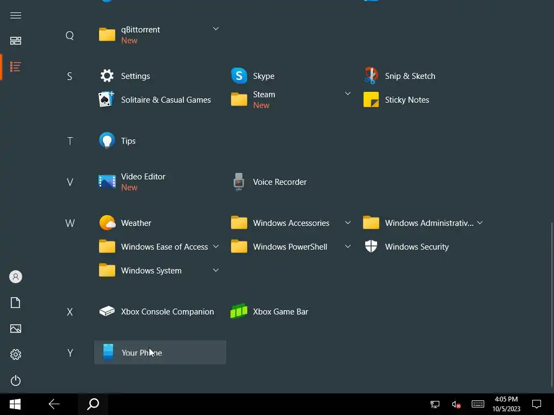
Task: Click the W letter header
Action: (70, 223)
